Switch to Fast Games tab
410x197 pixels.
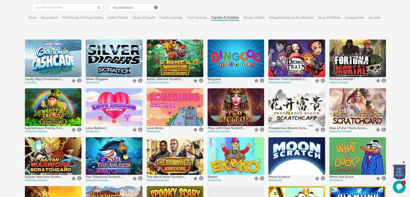pos(197,17)
